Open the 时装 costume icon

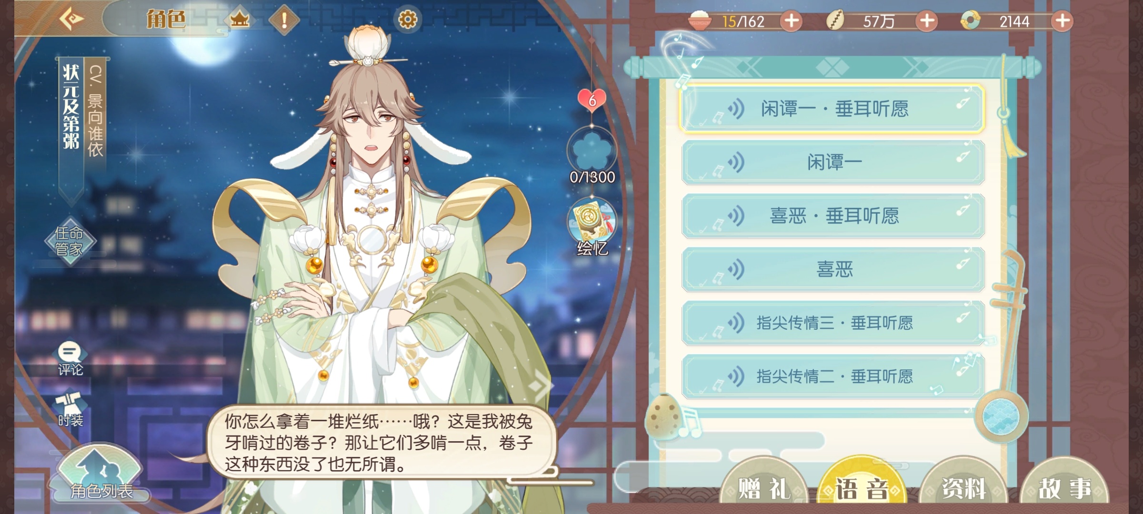pyautogui.click(x=70, y=409)
